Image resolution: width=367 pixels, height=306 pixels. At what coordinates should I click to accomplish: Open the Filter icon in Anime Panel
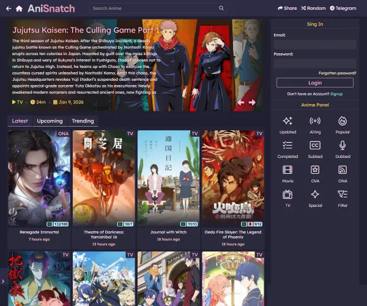[x=343, y=194]
